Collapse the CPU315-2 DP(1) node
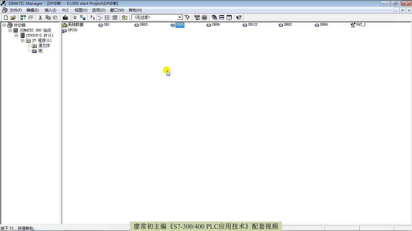 click(16, 35)
